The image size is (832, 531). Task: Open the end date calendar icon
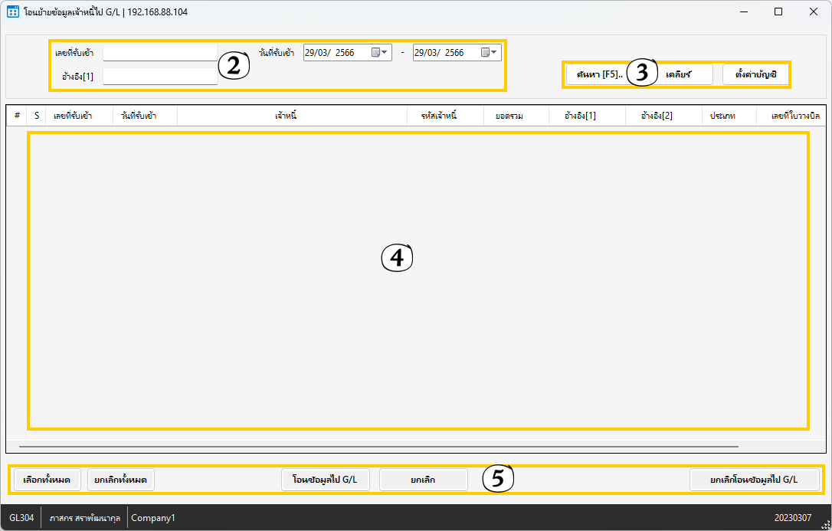(486, 53)
